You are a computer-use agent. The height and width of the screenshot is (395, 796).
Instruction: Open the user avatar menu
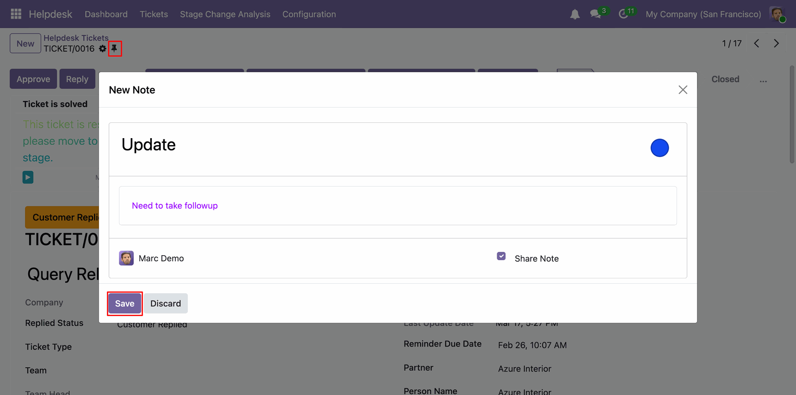[777, 14]
